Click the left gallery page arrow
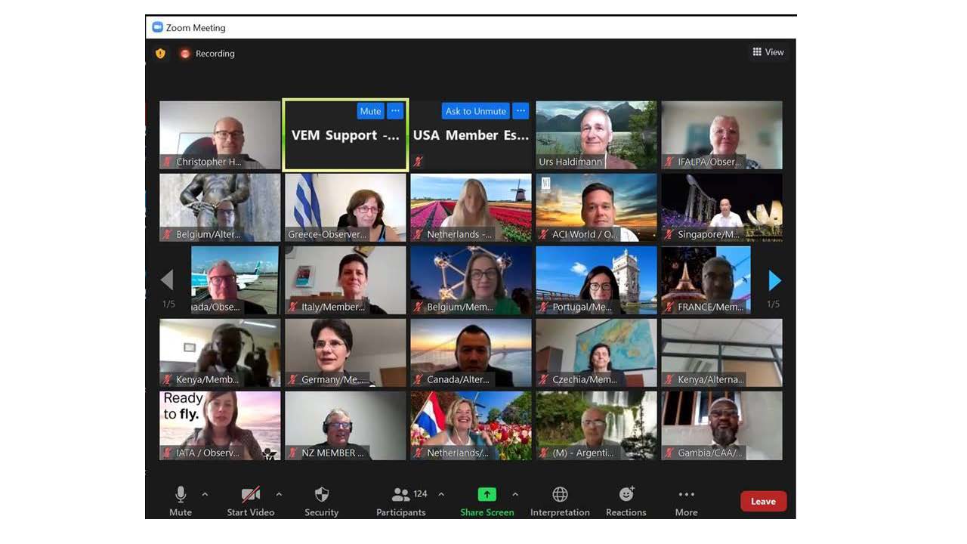This screenshot has height=544, width=967. pos(167,281)
